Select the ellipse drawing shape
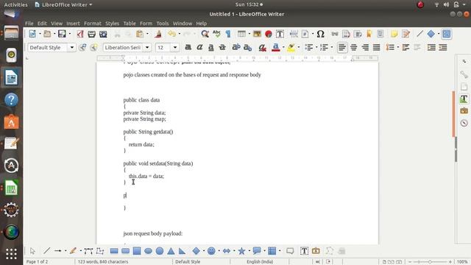Screen dimensions: 471x265 [x=148, y=251]
